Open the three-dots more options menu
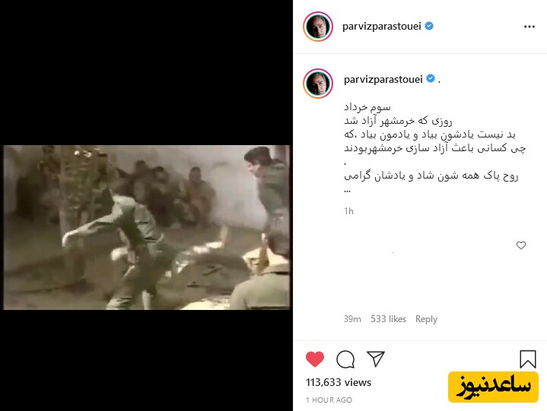 click(x=530, y=27)
